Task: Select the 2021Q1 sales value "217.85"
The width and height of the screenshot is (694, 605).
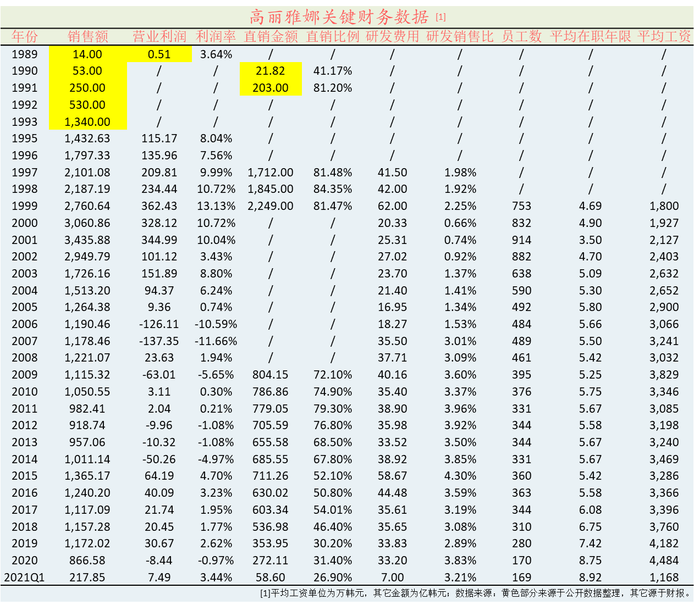Action: [x=87, y=578]
